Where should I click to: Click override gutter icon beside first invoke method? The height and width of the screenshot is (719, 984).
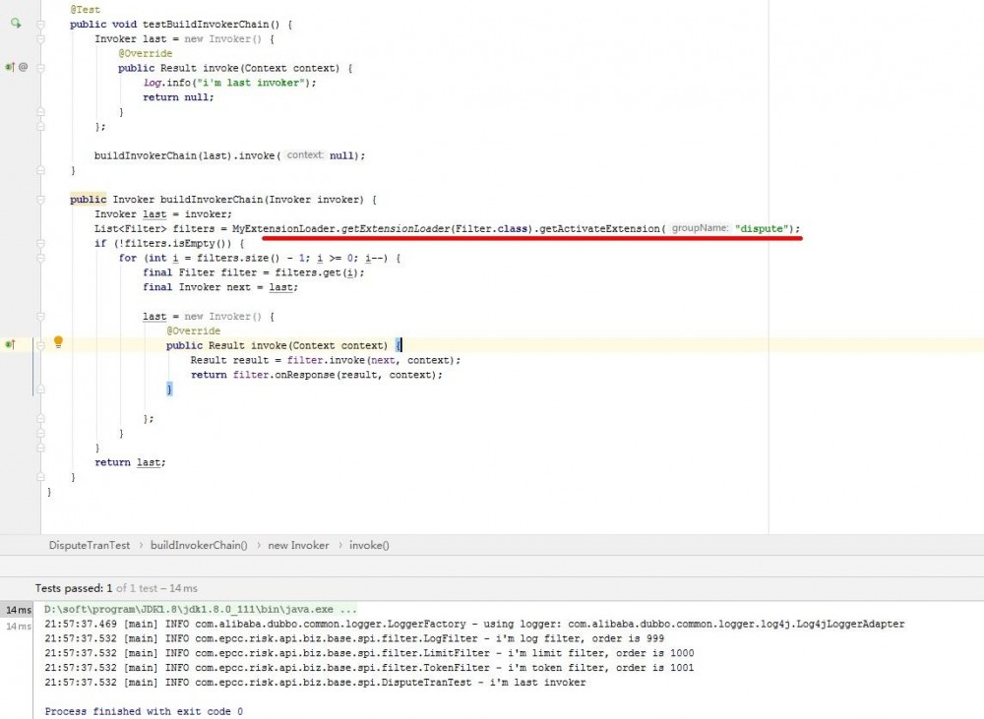tap(10, 67)
